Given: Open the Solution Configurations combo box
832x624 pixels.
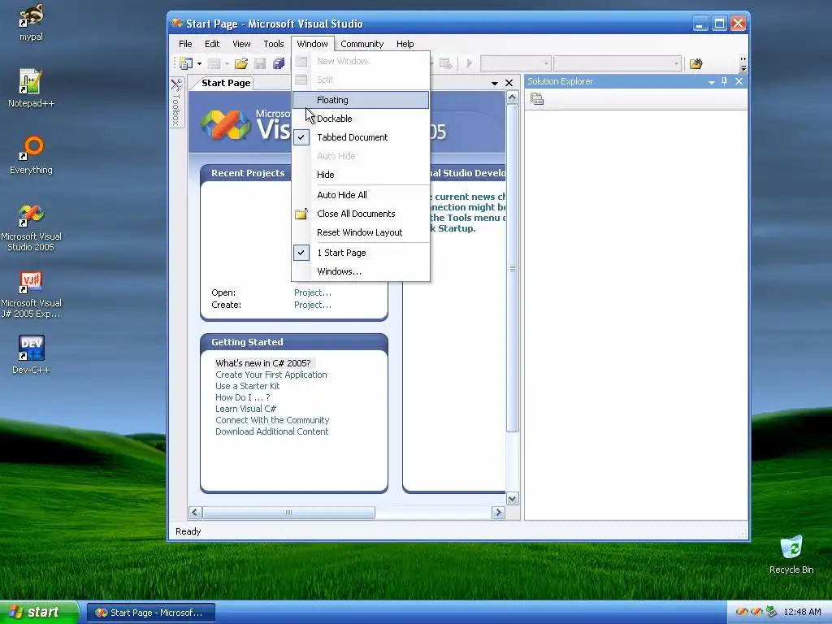Looking at the screenshot, I should 515,63.
